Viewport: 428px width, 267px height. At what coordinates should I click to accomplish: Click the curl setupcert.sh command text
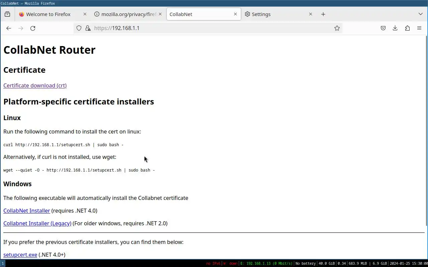click(64, 145)
